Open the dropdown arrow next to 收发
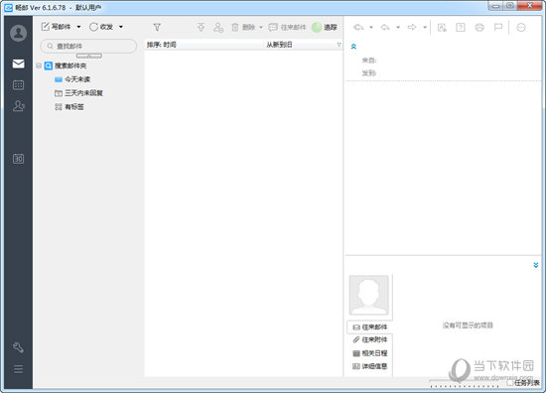Viewport: 546px width, 393px height. [x=121, y=27]
